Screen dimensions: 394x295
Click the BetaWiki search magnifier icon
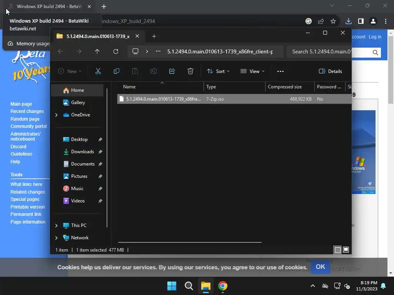coord(376,52)
